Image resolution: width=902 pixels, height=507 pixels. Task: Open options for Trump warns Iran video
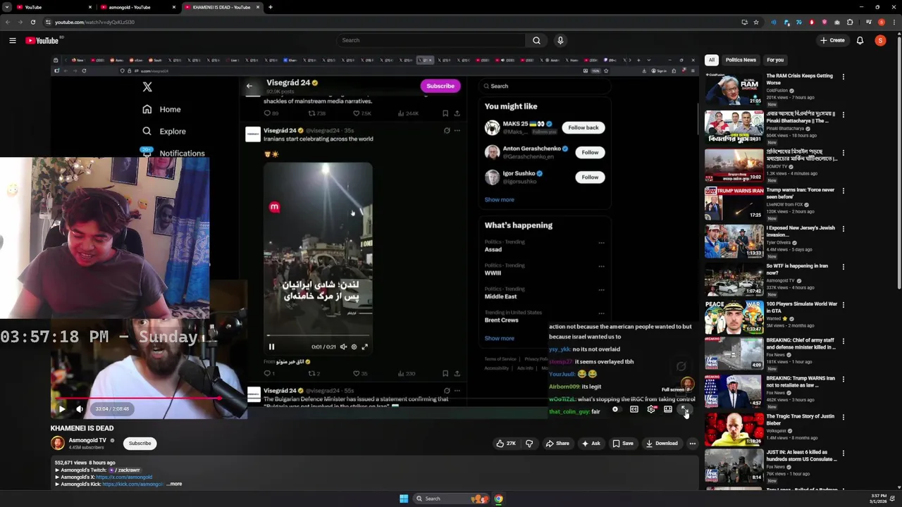844,191
